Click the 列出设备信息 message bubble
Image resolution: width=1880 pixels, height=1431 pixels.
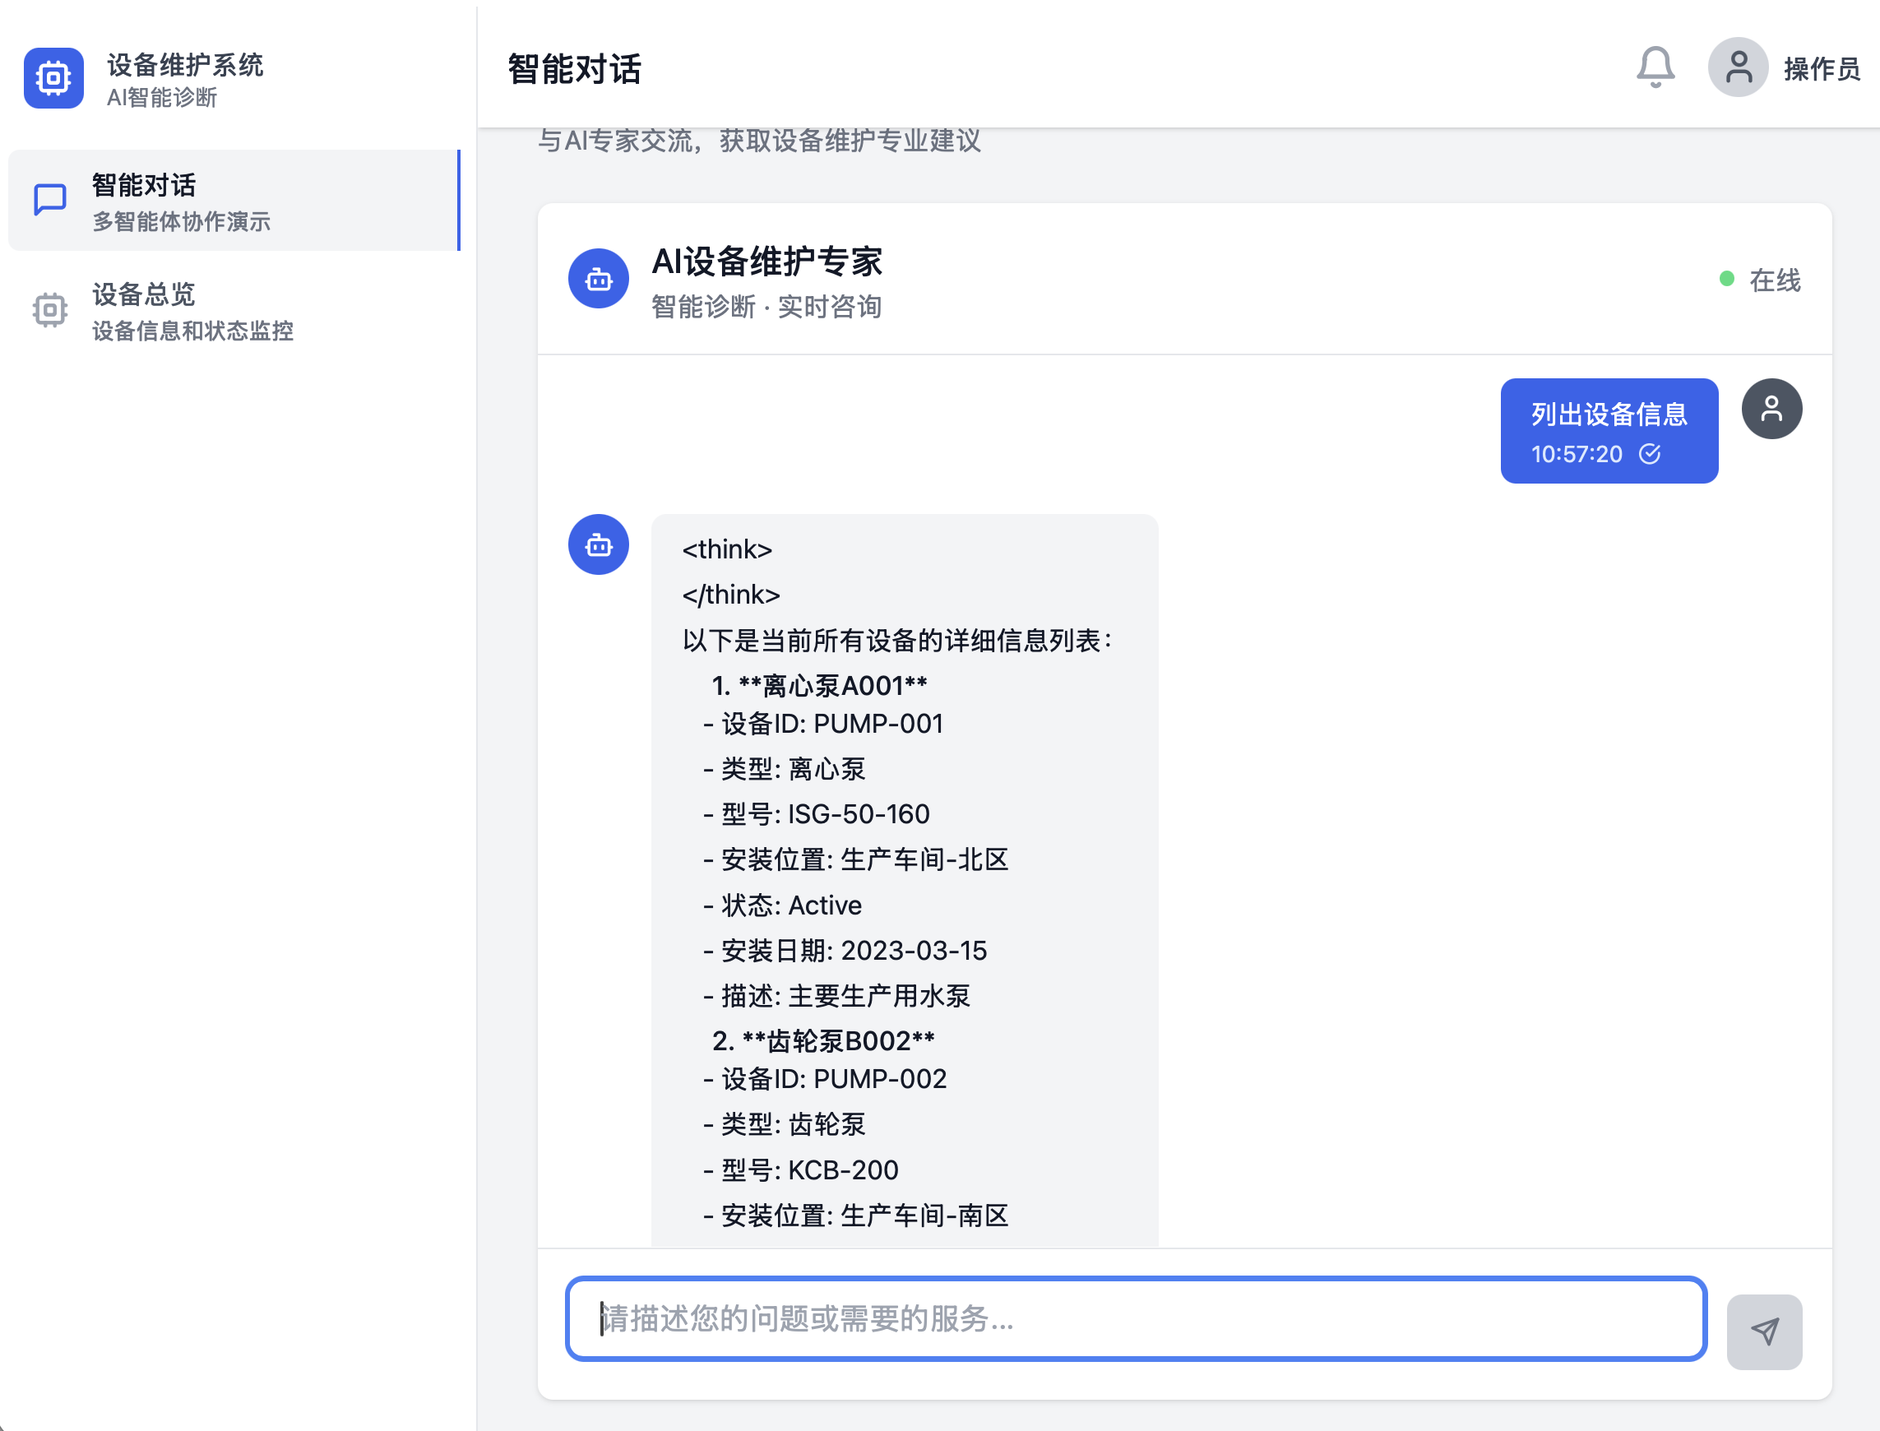point(1609,431)
